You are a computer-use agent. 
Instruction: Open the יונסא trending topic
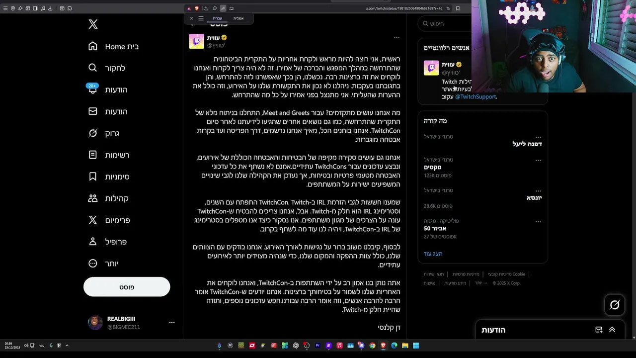point(534,197)
